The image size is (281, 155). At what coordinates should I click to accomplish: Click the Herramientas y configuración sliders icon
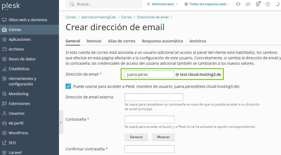[x=4, y=79]
